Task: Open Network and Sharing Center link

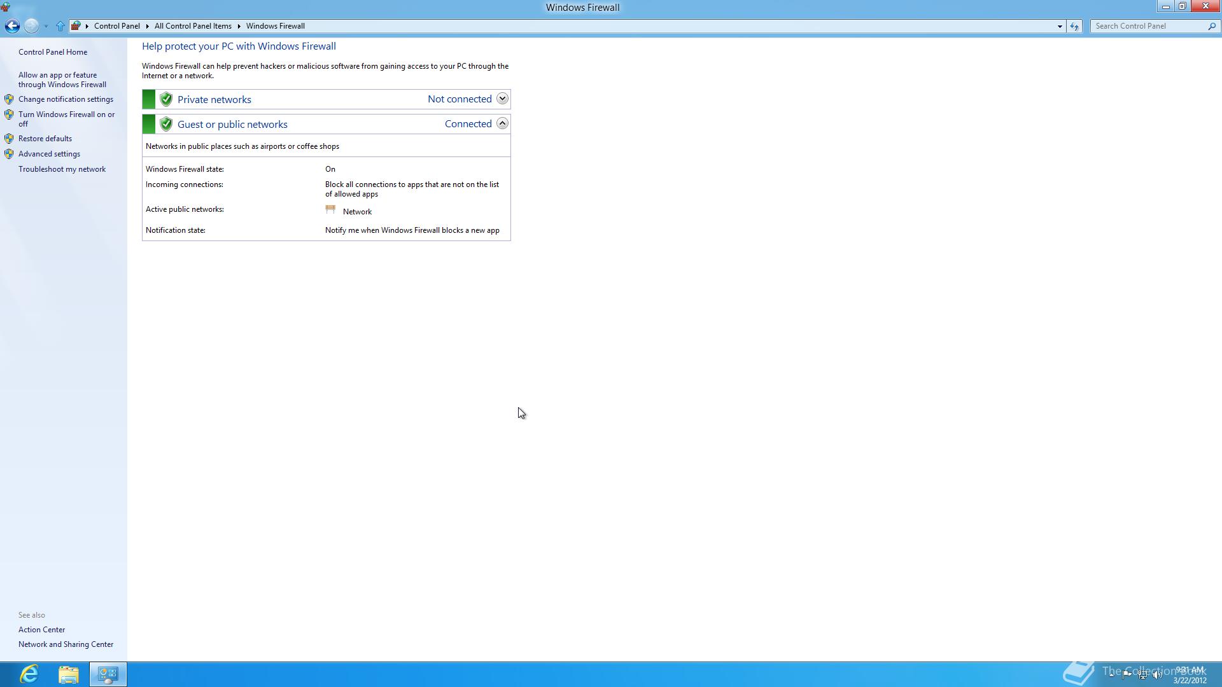Action: 66,644
